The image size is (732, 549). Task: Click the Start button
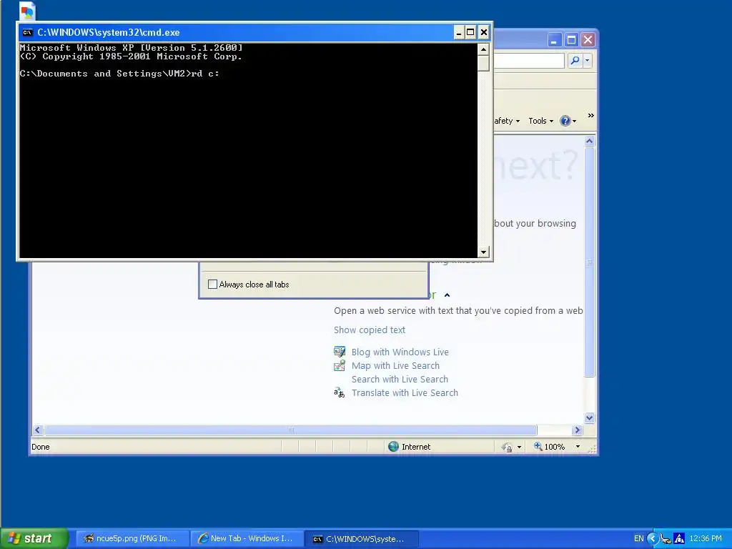(34, 538)
